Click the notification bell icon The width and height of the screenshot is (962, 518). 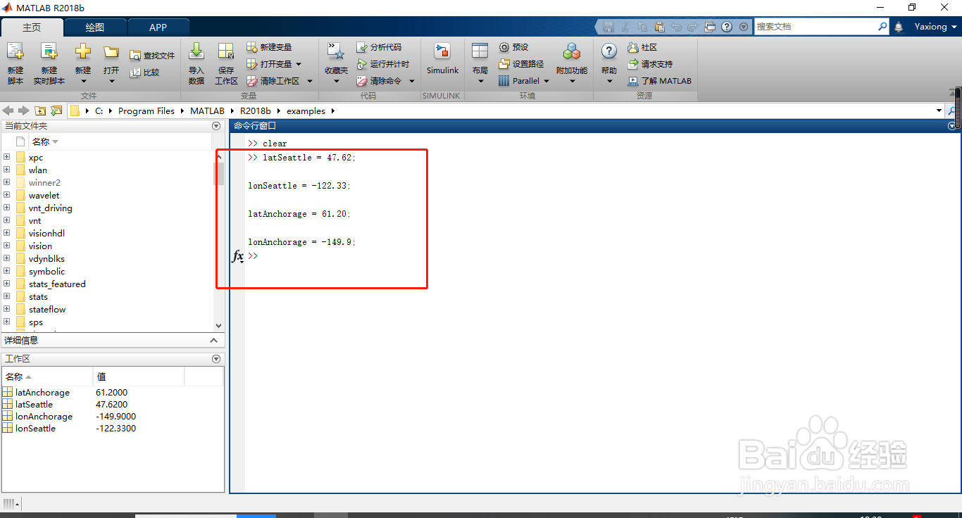(x=899, y=27)
